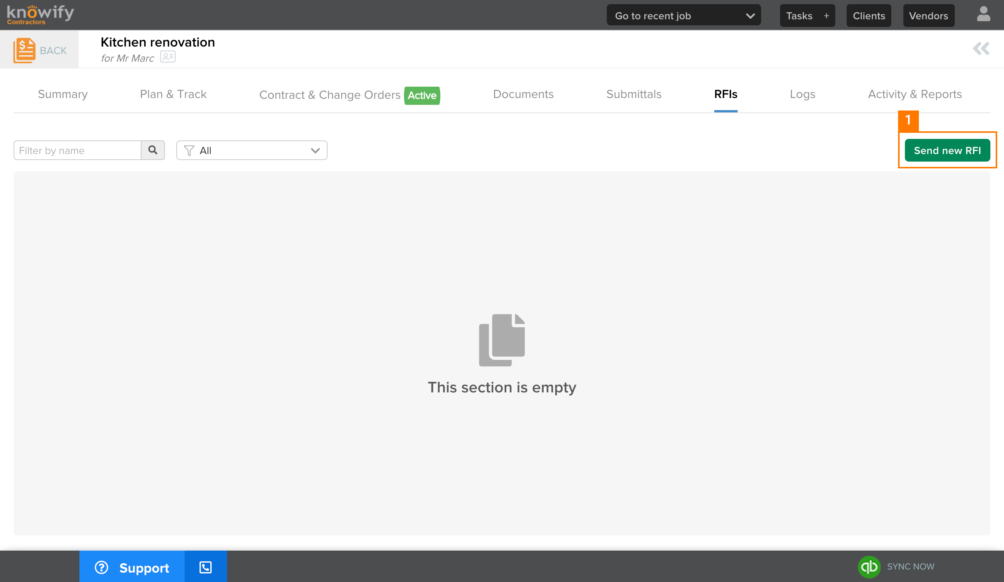The height and width of the screenshot is (582, 1004).
Task: Click the Active status badge
Action: click(422, 95)
